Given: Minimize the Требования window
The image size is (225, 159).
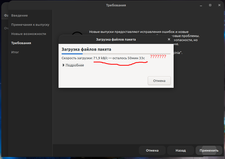Looking at the screenshot, I should click(x=201, y=5).
